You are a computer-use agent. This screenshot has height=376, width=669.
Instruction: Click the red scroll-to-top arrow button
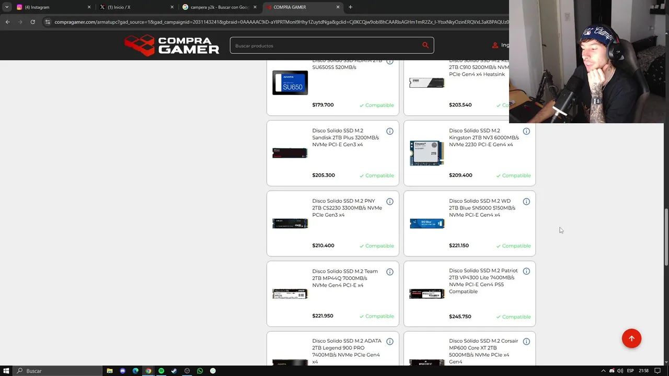[x=631, y=338]
